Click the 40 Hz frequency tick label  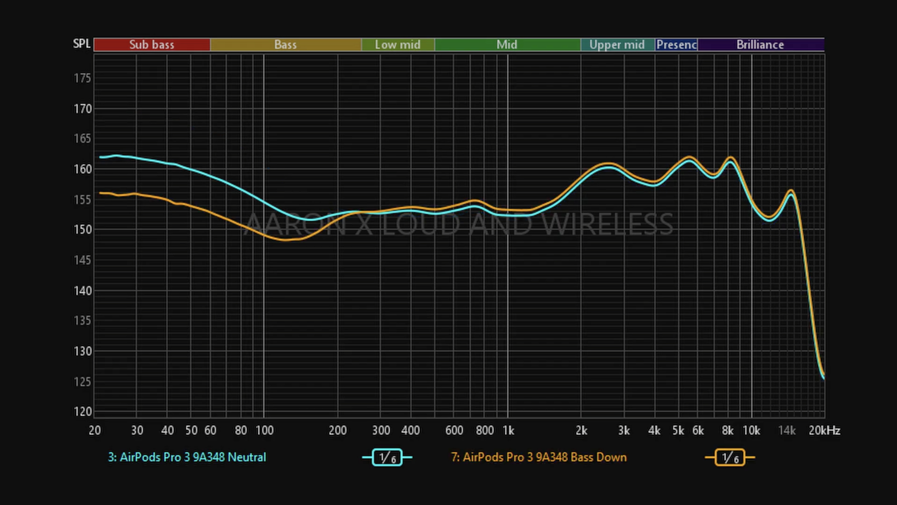[168, 430]
